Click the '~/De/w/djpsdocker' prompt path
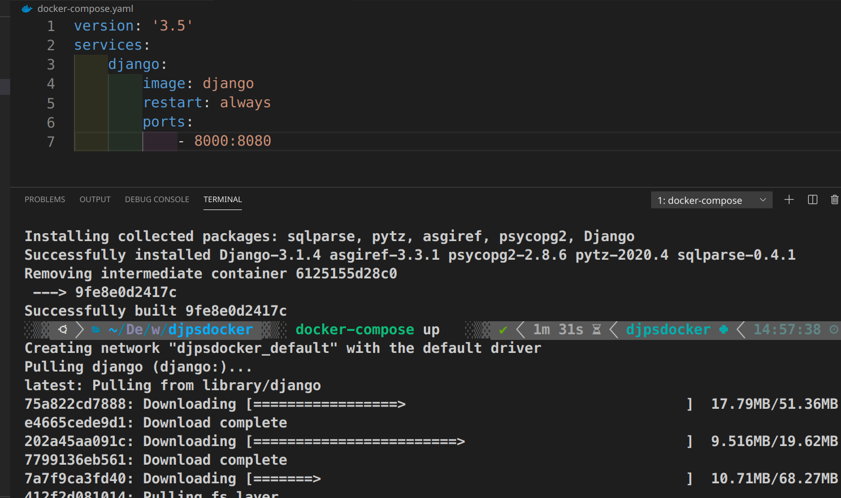This screenshot has width=841, height=498. pyautogui.click(x=181, y=330)
